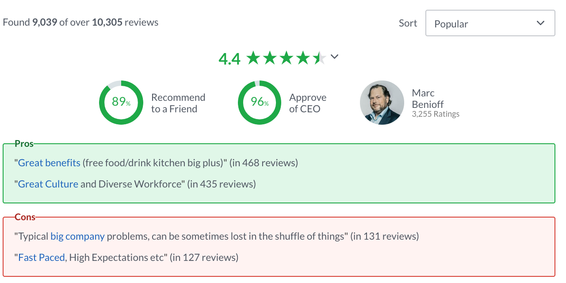Click the half-filled fifth rating star
This screenshot has height=283, width=566.
[x=320, y=57]
